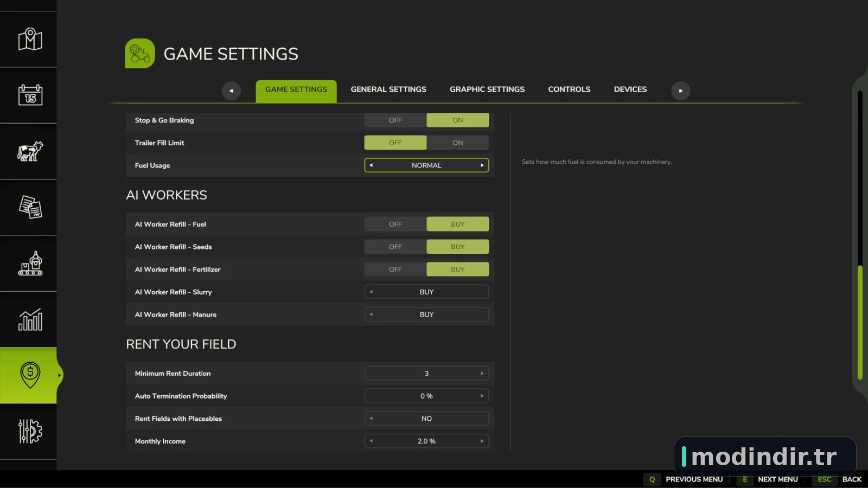
Task: Click AI Worker Refill Manure left arrow
Action: pos(371,314)
